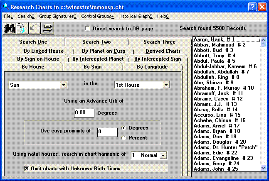Click the printer toolbar icon
This screenshot has height=181, width=269.
47,28
